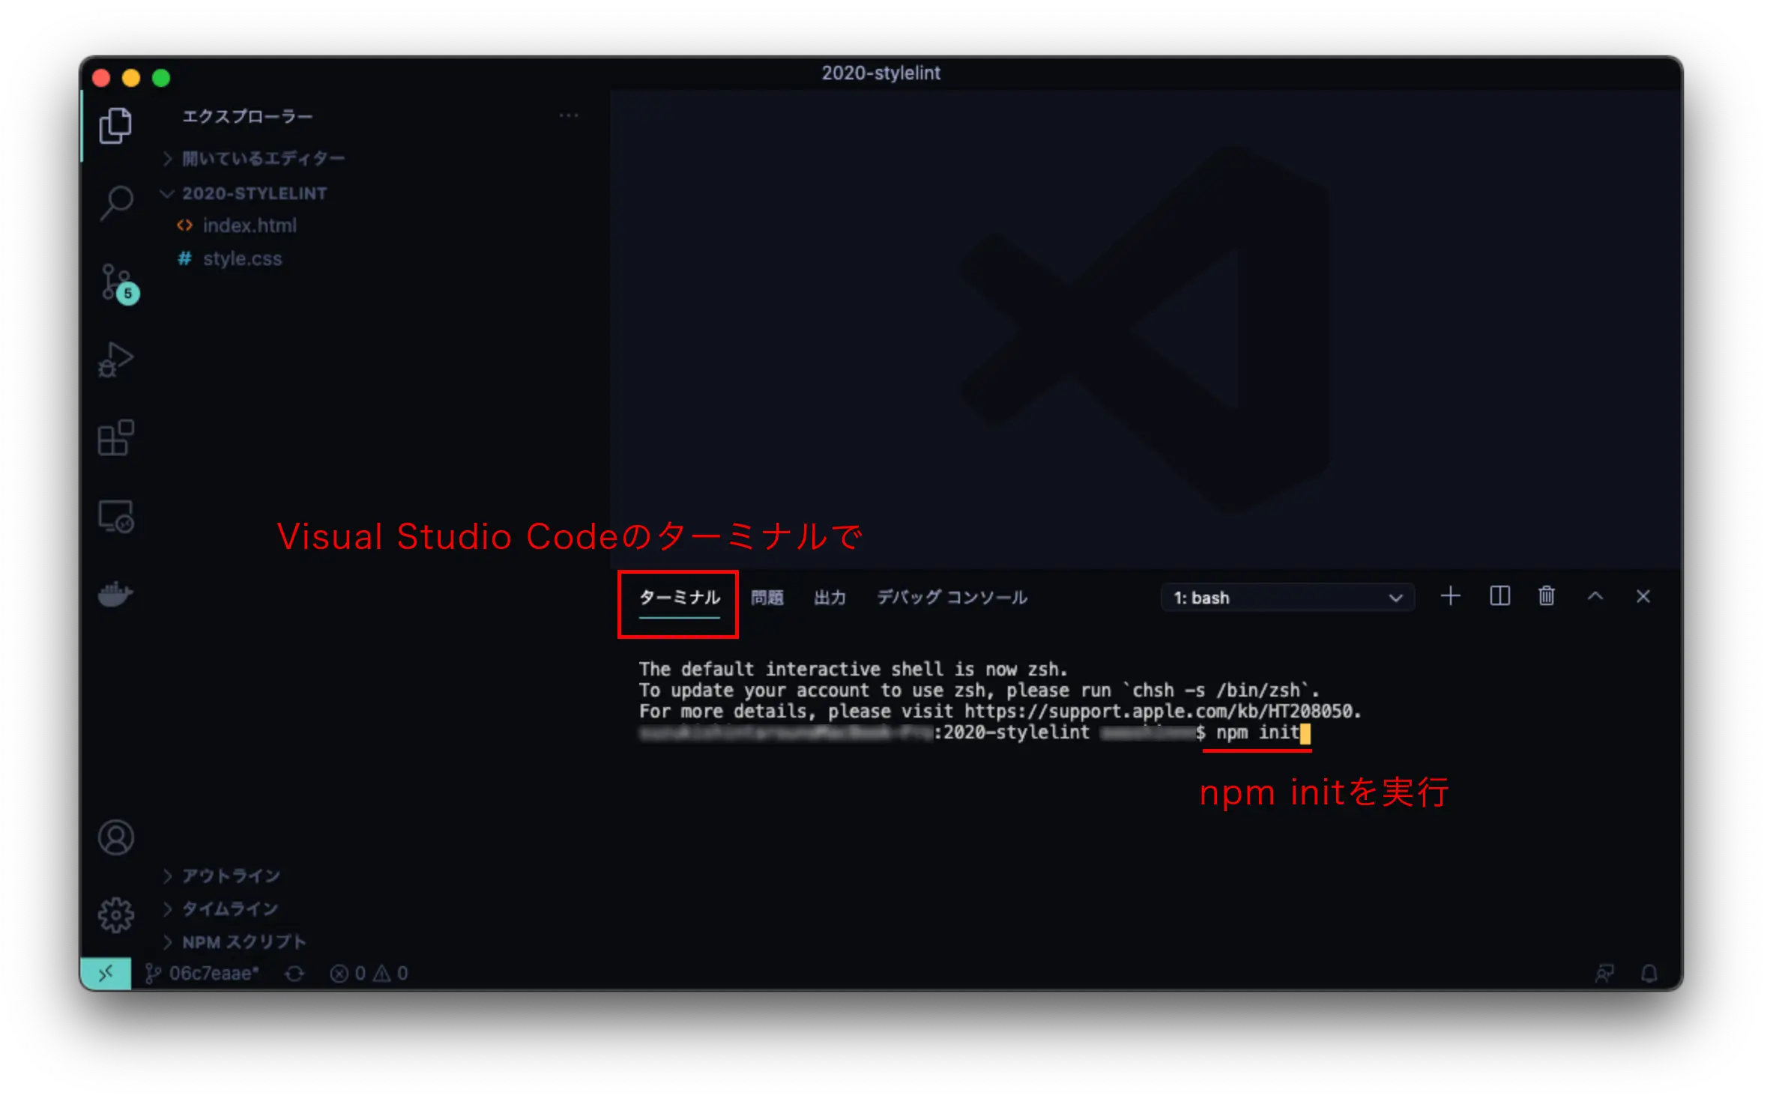Split the terminal pane
Viewport: 1770px width, 1101px height.
pyautogui.click(x=1499, y=597)
